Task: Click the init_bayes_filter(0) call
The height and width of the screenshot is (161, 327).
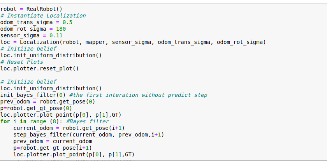Action: (33, 95)
